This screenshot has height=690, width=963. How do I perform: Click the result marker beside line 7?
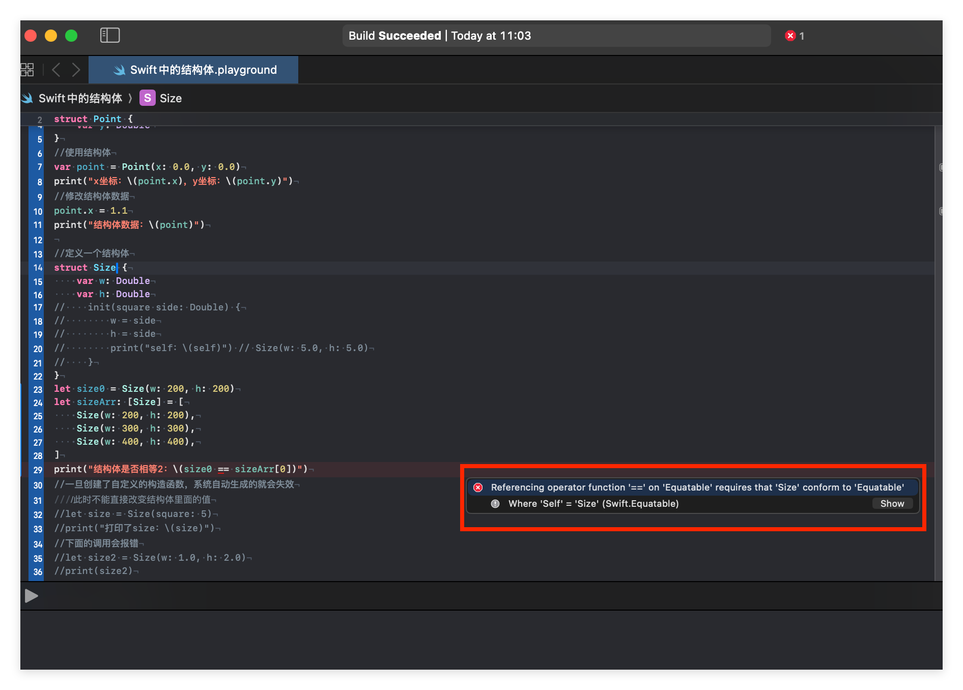pos(941,167)
